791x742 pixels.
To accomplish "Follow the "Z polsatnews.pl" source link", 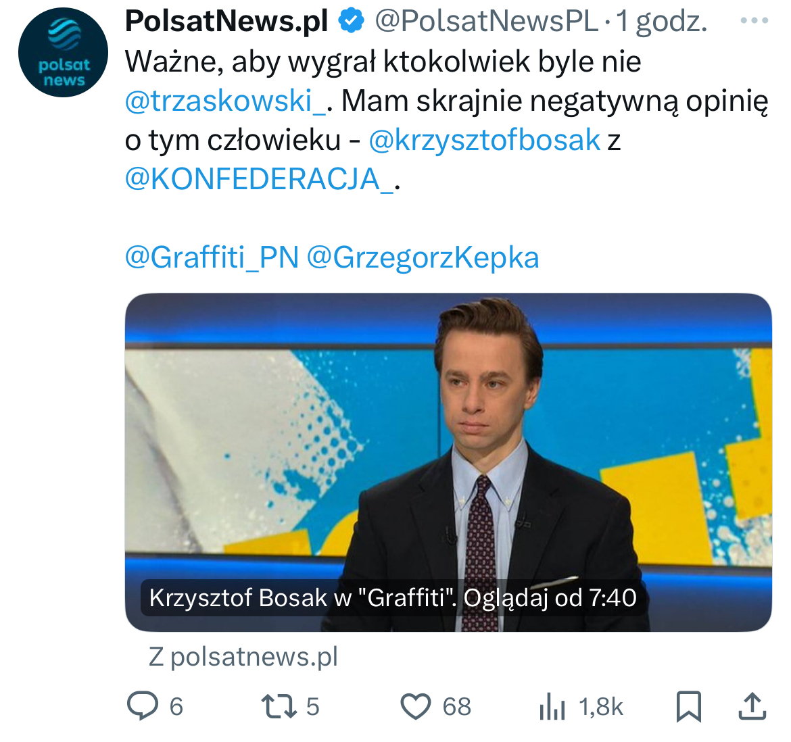I will (x=243, y=656).
